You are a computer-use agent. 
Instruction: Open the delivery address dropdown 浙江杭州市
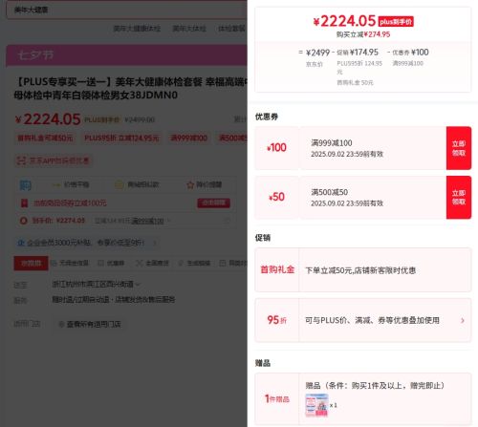pyautogui.click(x=96, y=284)
